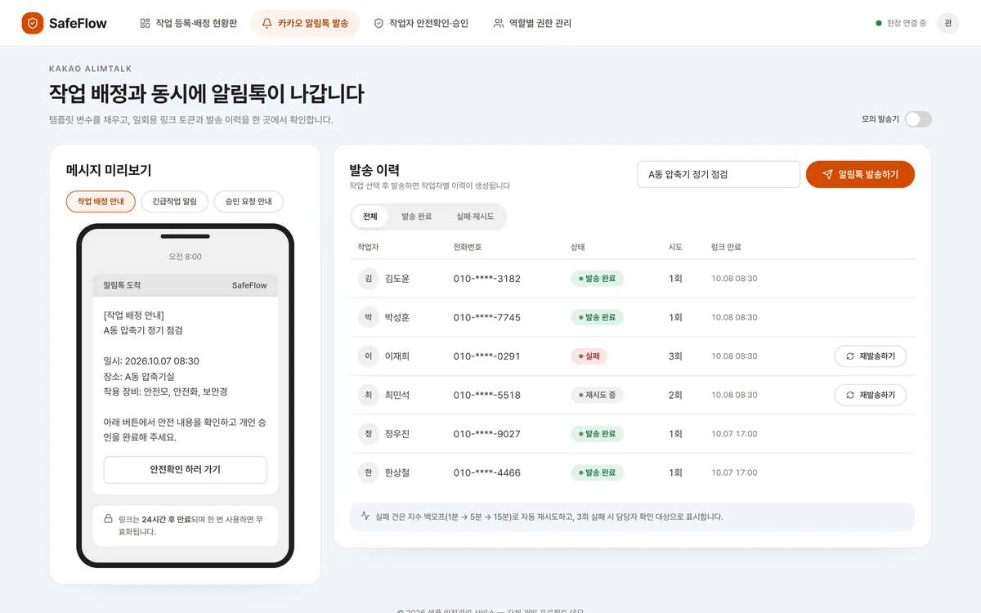Click the 전화번호 column header
Screen dimensions: 981x613
(x=468, y=247)
